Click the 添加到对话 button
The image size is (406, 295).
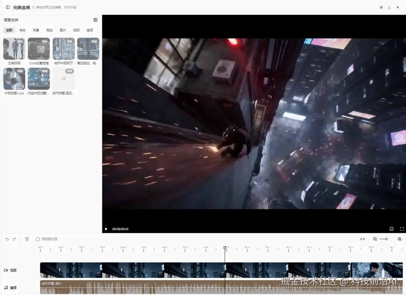(x=47, y=239)
